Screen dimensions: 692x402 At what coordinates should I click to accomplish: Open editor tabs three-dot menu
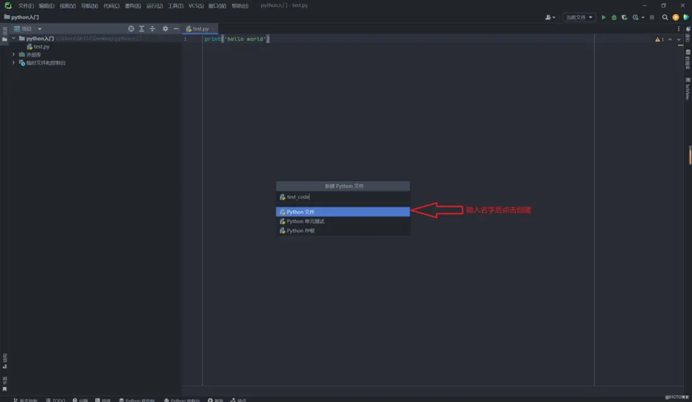pyautogui.click(x=679, y=29)
